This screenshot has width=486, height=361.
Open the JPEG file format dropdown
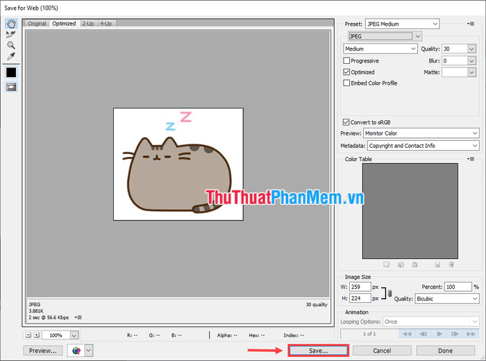pyautogui.click(x=385, y=36)
